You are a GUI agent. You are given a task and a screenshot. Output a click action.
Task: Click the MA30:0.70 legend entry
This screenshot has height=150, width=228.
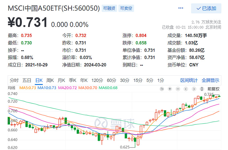(88, 88)
